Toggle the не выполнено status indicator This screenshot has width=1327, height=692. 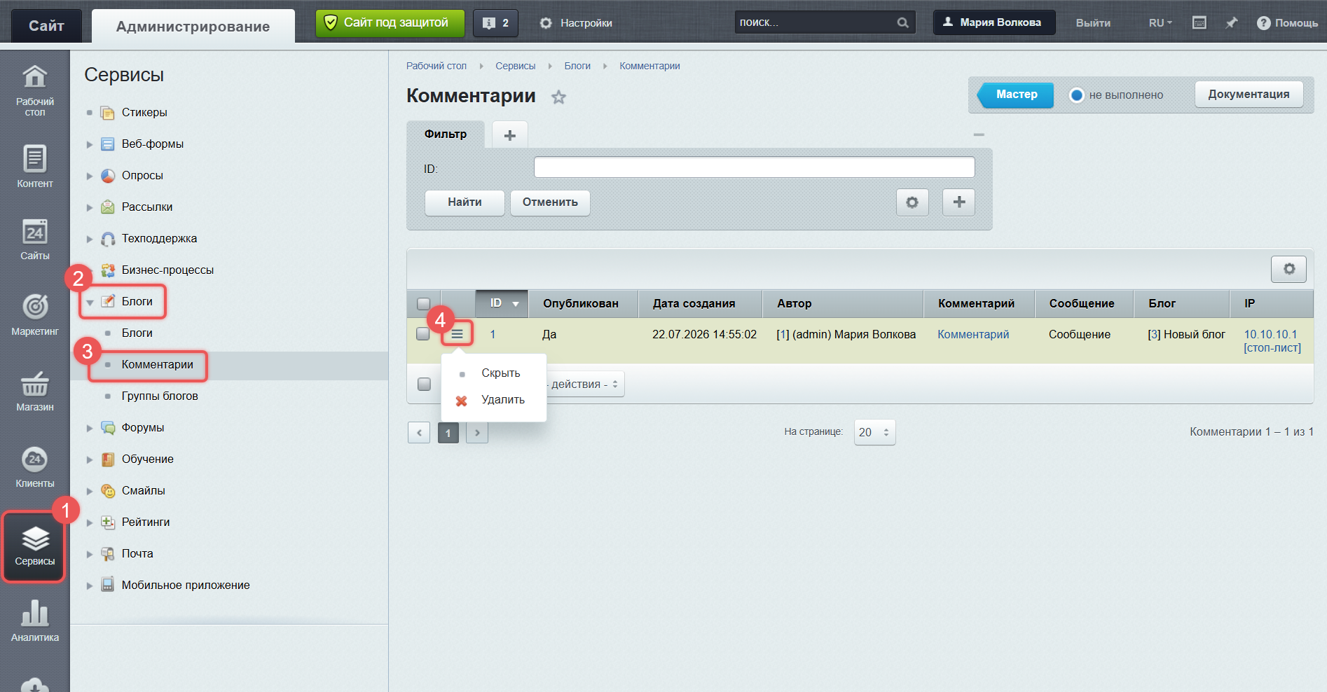pyautogui.click(x=1077, y=95)
